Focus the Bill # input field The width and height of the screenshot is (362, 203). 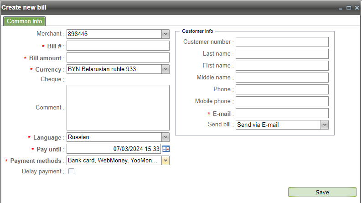tap(118, 46)
